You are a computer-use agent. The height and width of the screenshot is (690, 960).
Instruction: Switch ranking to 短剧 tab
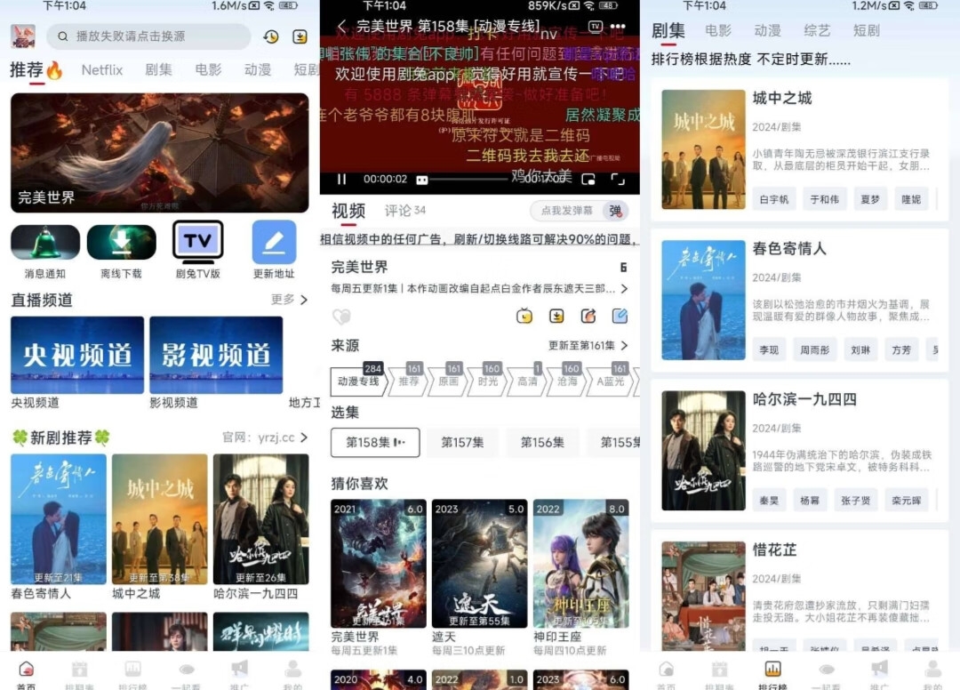(867, 30)
